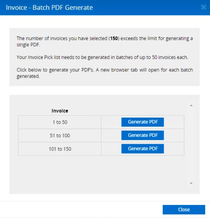Click the blank footer area left of Close
The width and height of the screenshot is (210, 218).
pos(81,209)
